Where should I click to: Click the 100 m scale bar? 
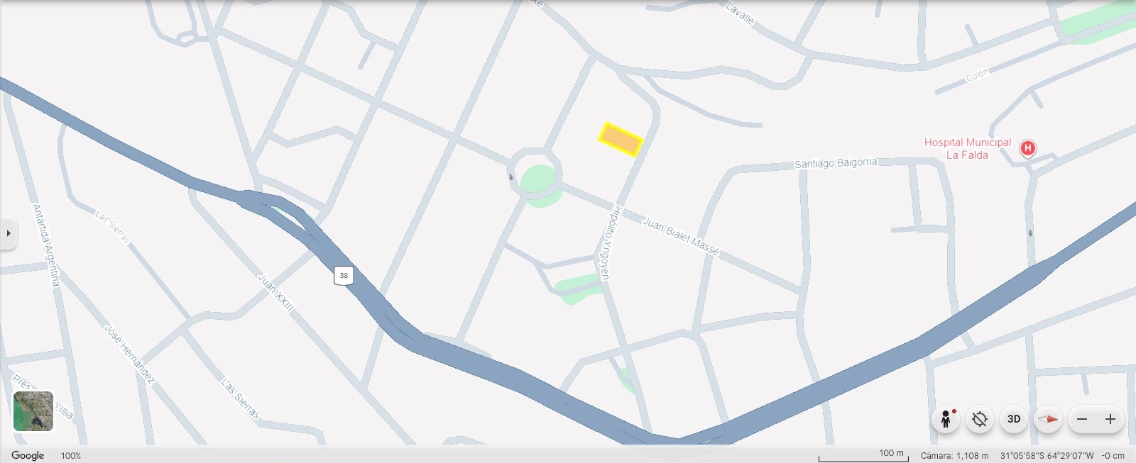pos(863,455)
